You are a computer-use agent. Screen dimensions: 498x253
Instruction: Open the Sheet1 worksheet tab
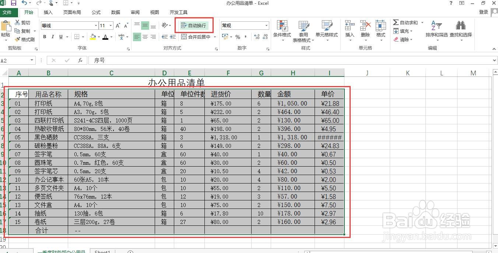[102, 251]
